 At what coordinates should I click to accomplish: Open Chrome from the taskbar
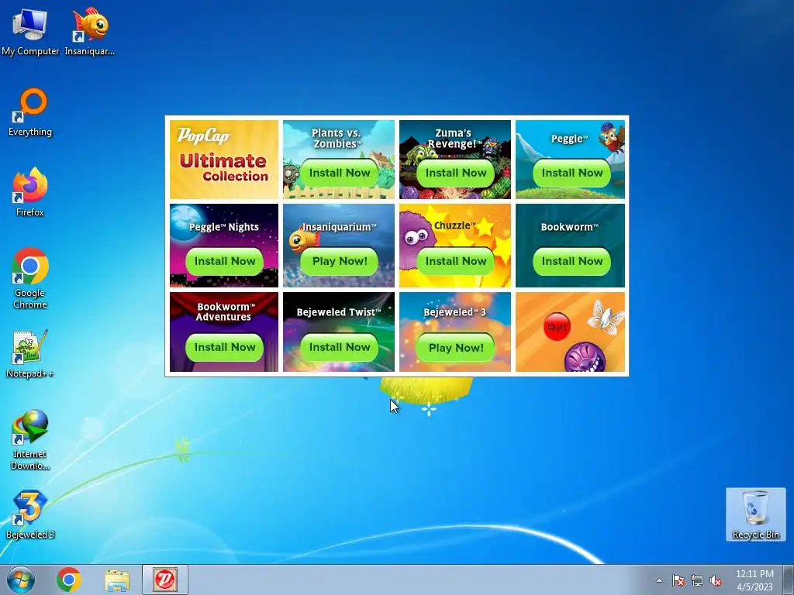[69, 580]
